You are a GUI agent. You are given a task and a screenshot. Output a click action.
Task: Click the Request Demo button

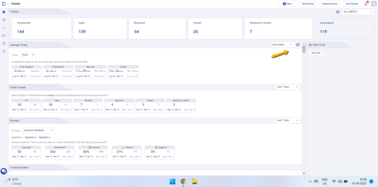pyautogui.click(x=330, y=4)
